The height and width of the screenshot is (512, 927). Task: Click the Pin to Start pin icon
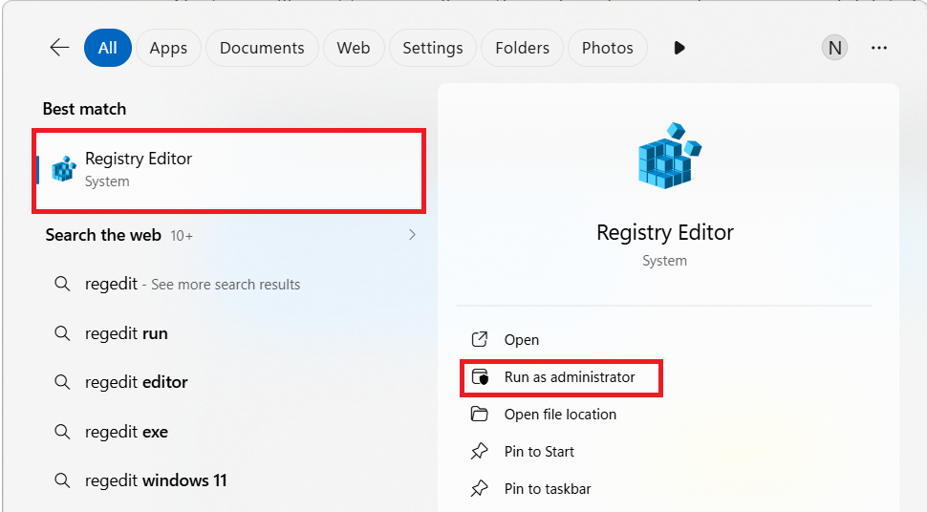(480, 451)
